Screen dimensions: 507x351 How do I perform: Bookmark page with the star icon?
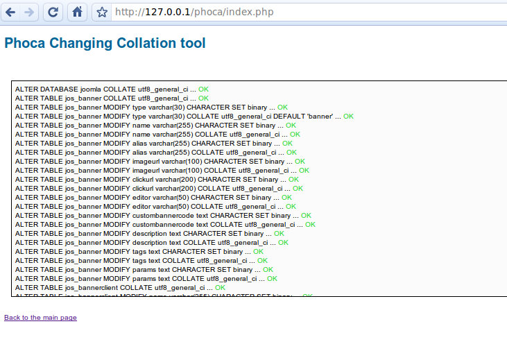pyautogui.click(x=102, y=12)
